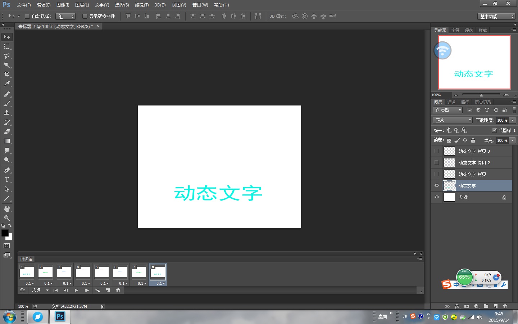The width and height of the screenshot is (518, 324).
Task: Activate the Pen tool
Action: pos(7,170)
